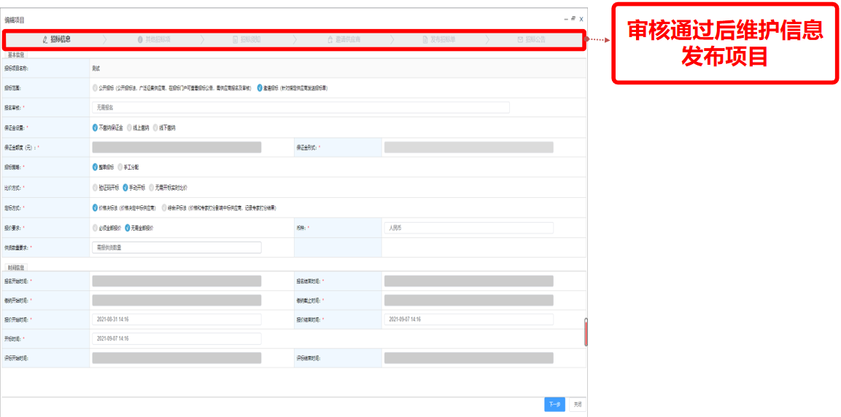
Task: Click the 发布招标单 step icon
Action: pos(424,39)
